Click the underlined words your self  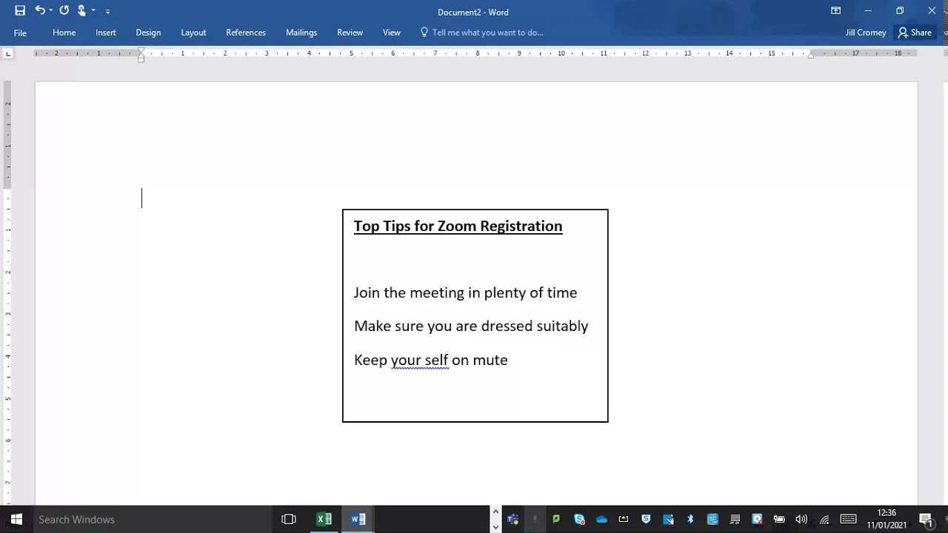[x=419, y=361]
